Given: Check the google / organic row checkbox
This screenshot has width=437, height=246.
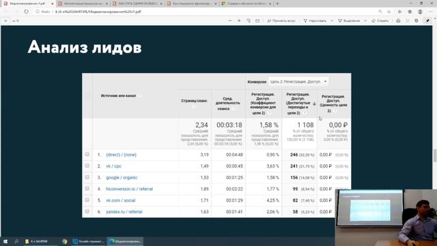Looking at the screenshot, I should click(87, 177).
